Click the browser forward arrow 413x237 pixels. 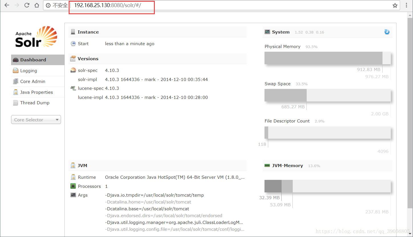point(17,5)
